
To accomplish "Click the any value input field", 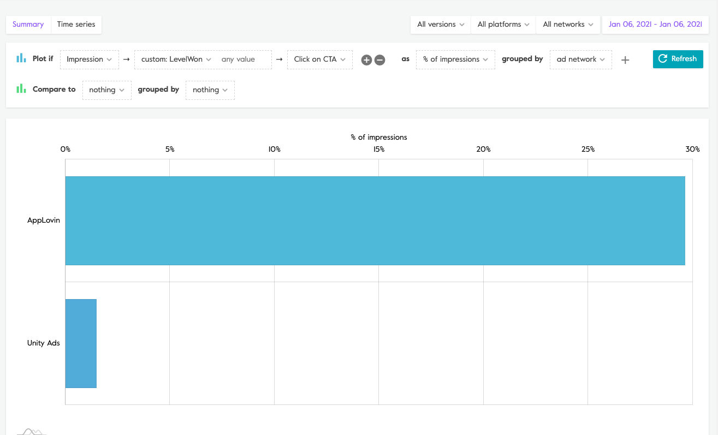I will [x=244, y=59].
